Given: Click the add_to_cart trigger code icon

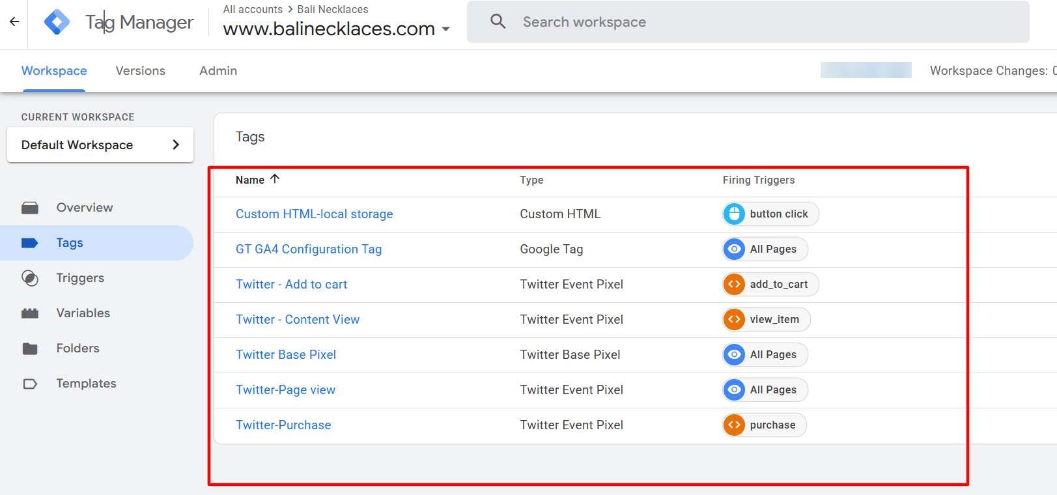Looking at the screenshot, I should pos(734,284).
